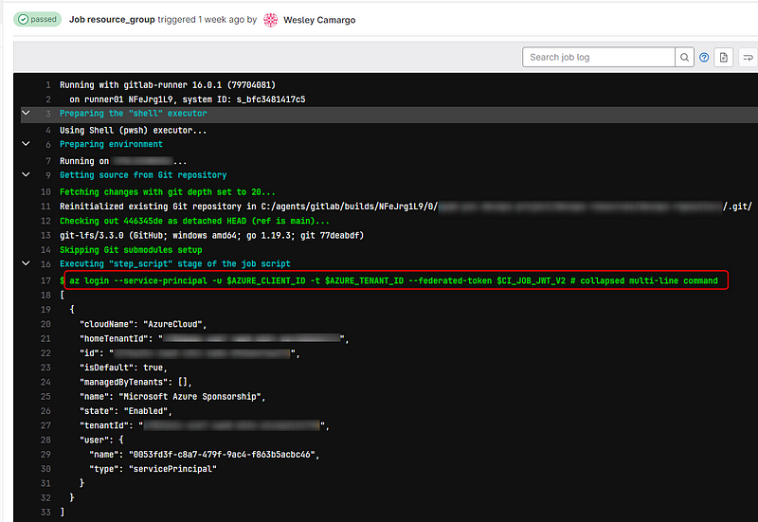The height and width of the screenshot is (522, 758).
Task: Click the az login command line
Action: [393, 280]
